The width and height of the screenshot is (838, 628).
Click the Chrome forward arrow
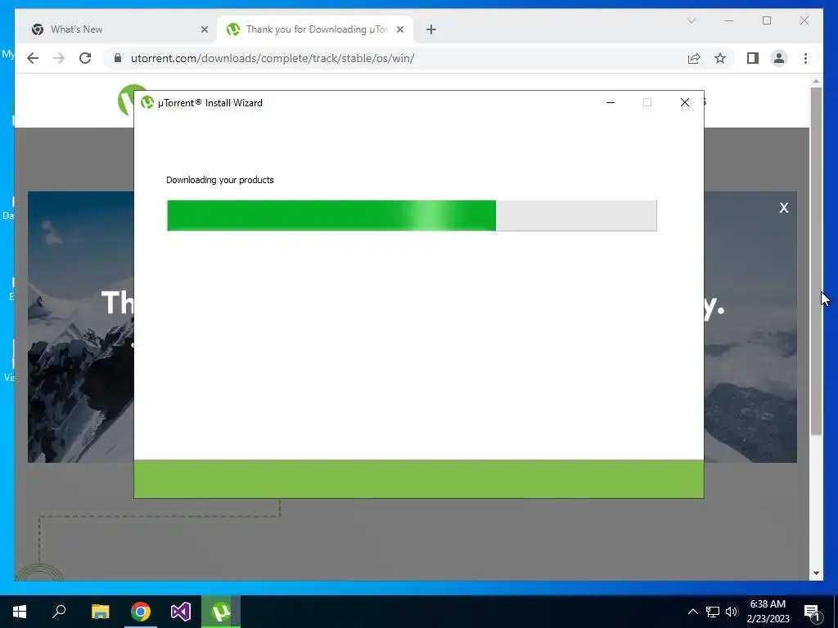pyautogui.click(x=59, y=58)
